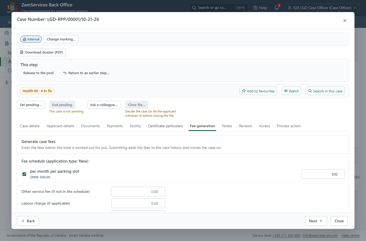Switch to the Notes tab

click(x=227, y=126)
